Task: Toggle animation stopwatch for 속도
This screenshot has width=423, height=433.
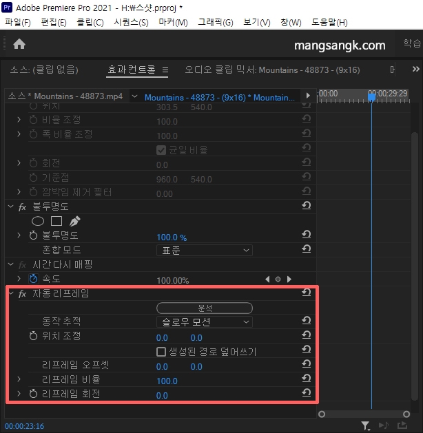Action: point(34,279)
